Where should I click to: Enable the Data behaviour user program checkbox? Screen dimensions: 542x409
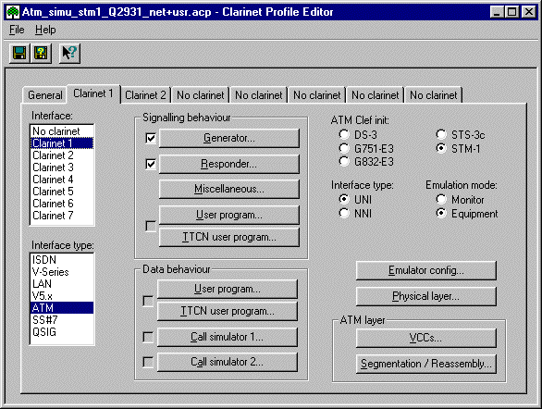pyautogui.click(x=148, y=301)
